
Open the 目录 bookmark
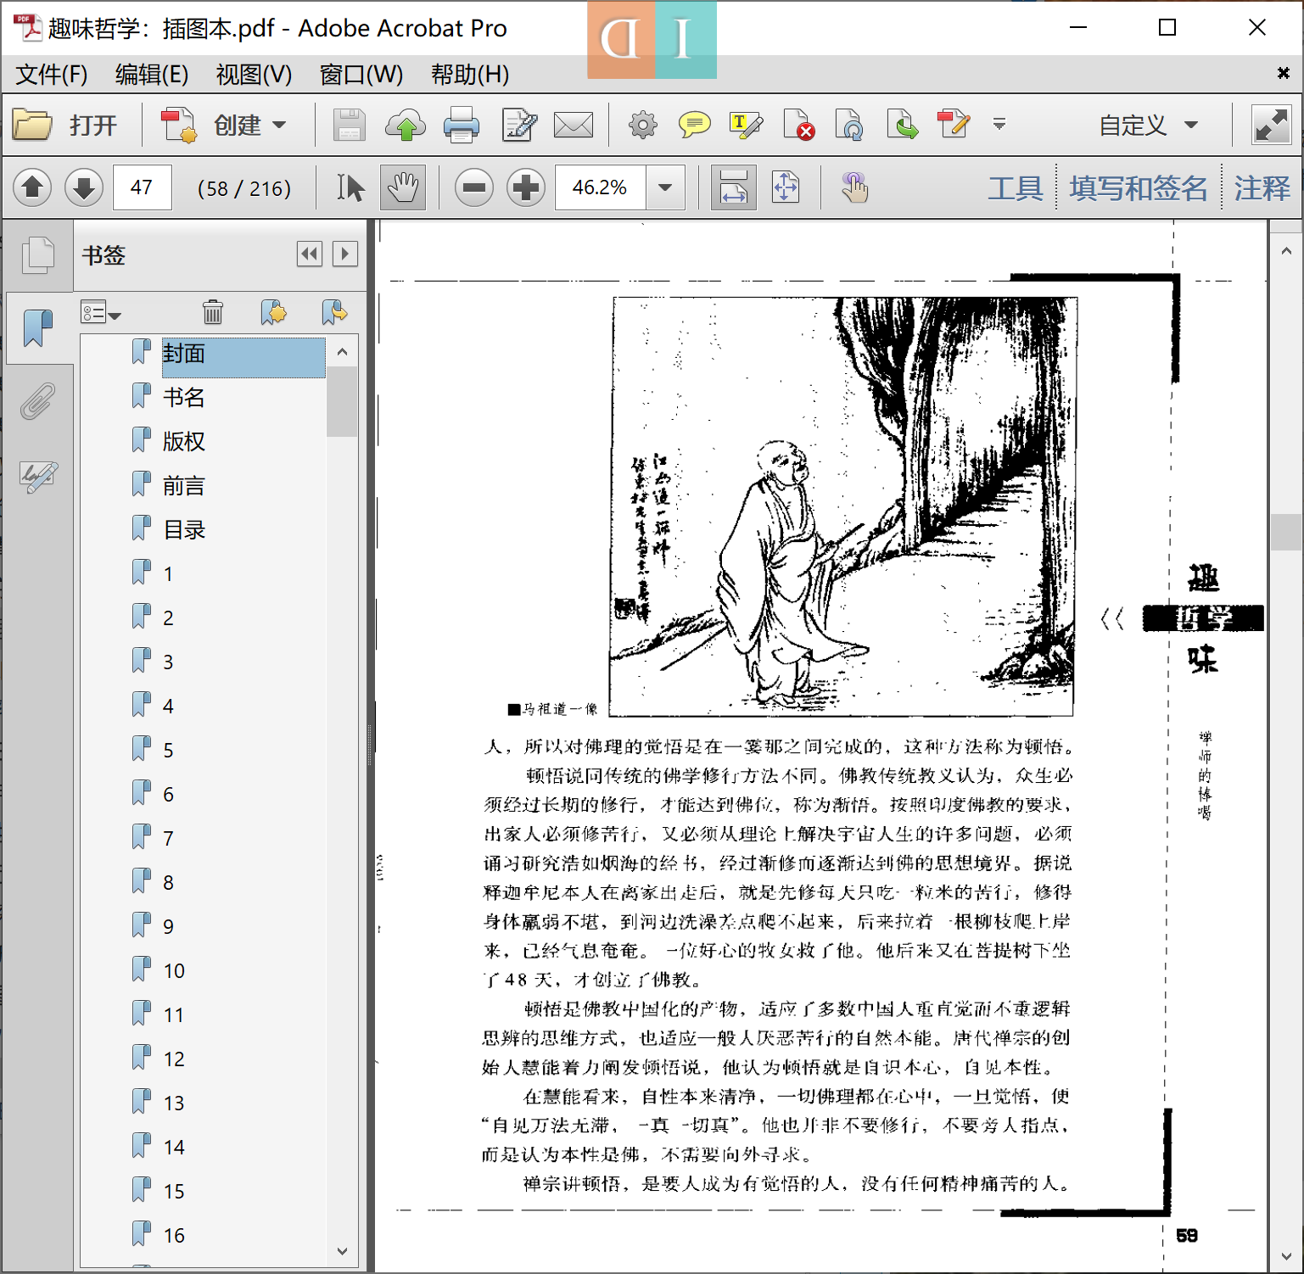[x=184, y=530]
